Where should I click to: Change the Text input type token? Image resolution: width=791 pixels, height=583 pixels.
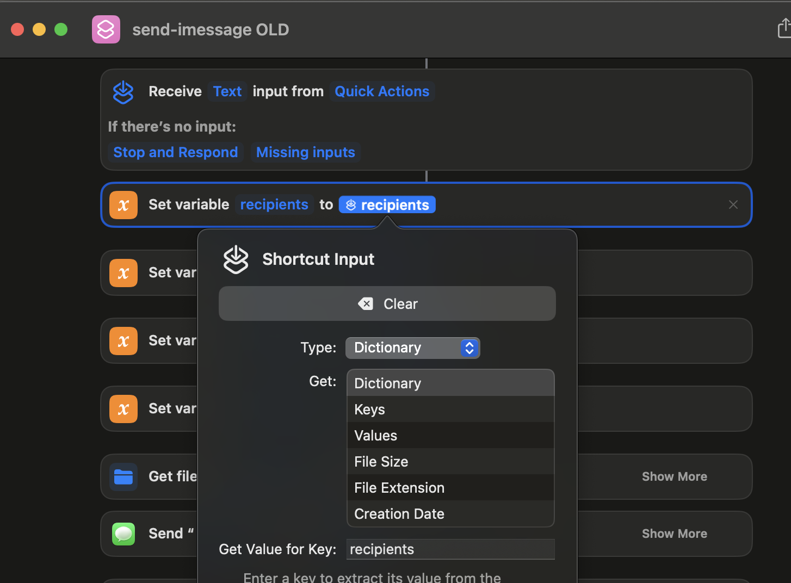click(x=227, y=91)
